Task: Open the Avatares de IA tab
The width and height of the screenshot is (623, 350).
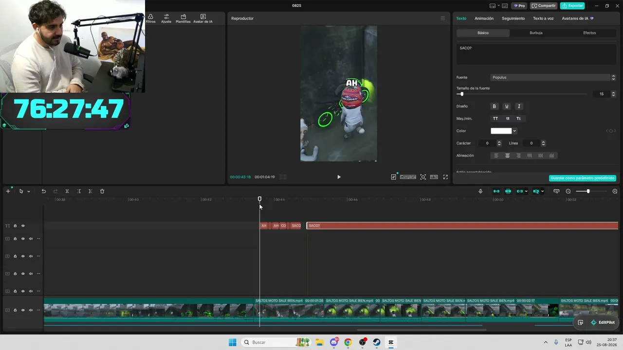Action: (578, 18)
